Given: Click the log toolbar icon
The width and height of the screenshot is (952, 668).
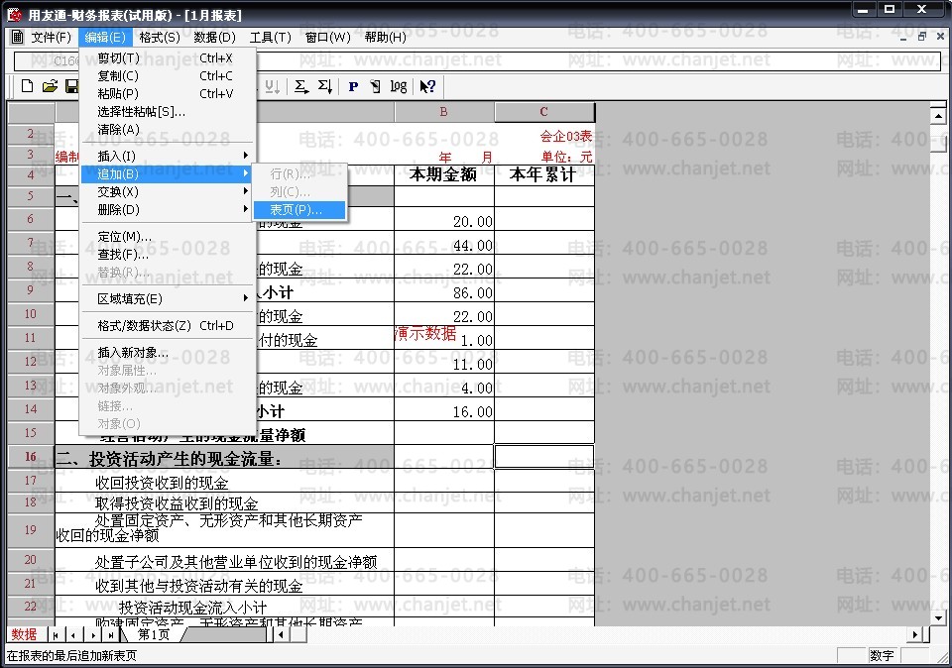Looking at the screenshot, I should point(399,87).
